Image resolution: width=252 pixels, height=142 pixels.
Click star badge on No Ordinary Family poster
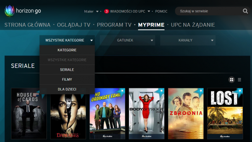click(x=122, y=91)
